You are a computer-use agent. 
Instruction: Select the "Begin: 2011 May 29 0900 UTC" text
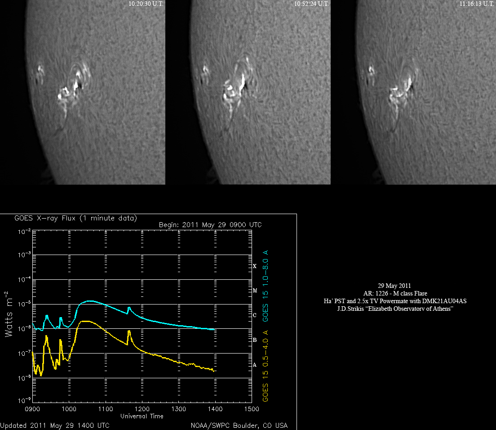pos(210,225)
